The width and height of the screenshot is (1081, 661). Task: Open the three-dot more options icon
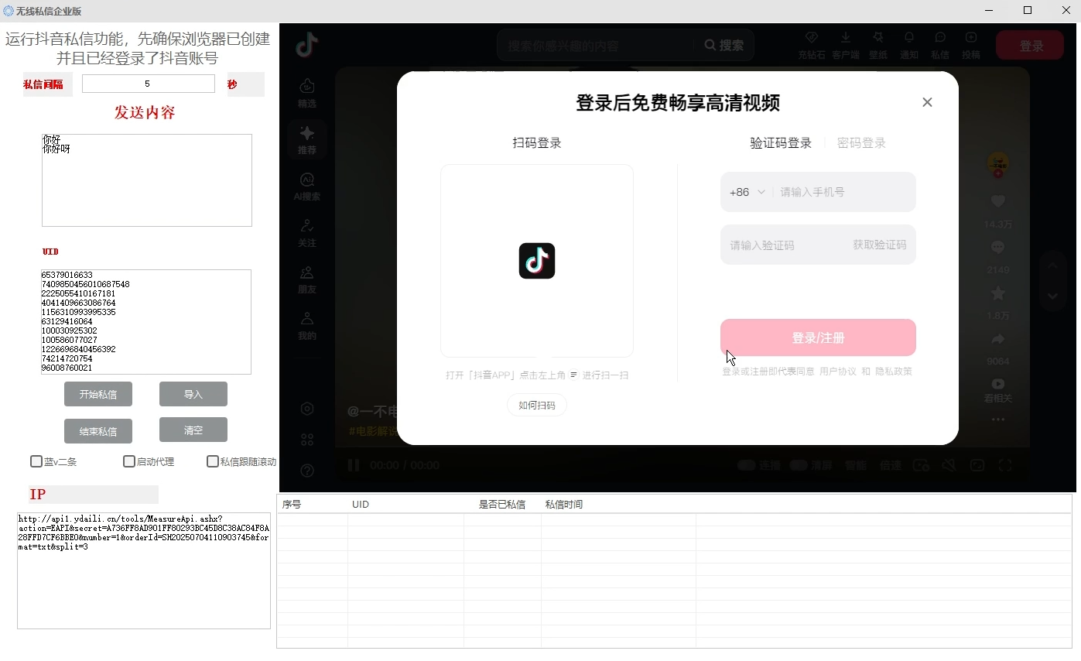click(998, 420)
